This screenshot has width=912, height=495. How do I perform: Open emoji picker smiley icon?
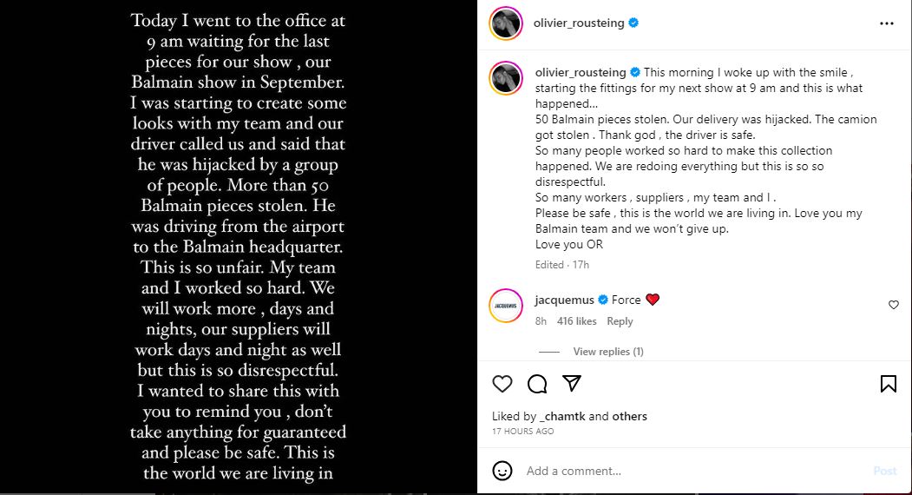[502, 471]
